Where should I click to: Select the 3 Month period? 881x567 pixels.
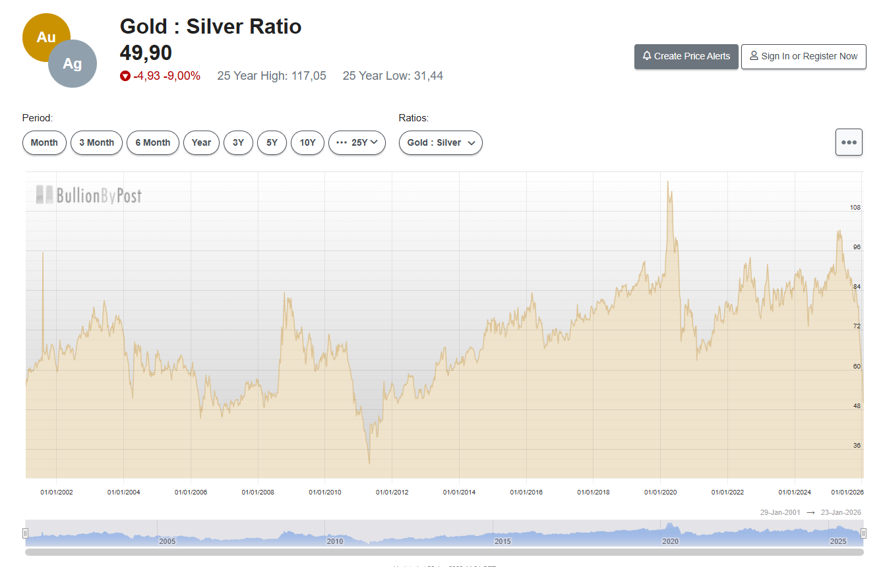96,142
